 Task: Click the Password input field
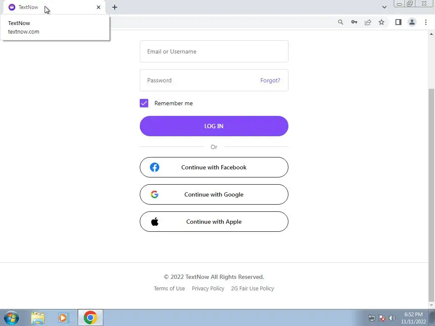coord(214,80)
